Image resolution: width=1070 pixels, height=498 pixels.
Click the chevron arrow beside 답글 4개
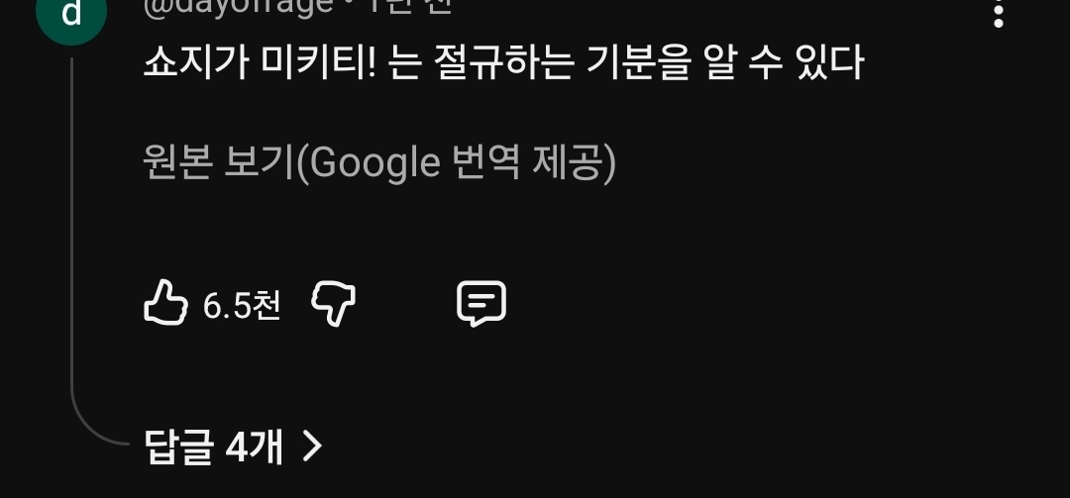(312, 447)
